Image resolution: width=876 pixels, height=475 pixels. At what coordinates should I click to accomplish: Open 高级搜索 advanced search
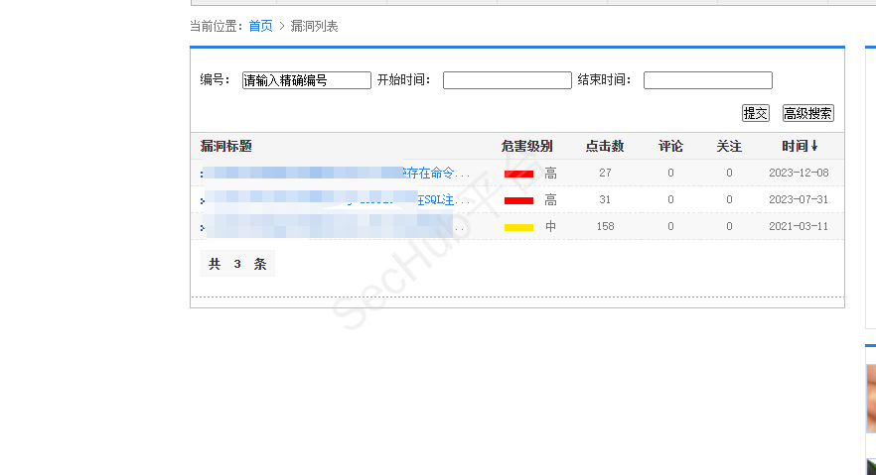click(807, 113)
